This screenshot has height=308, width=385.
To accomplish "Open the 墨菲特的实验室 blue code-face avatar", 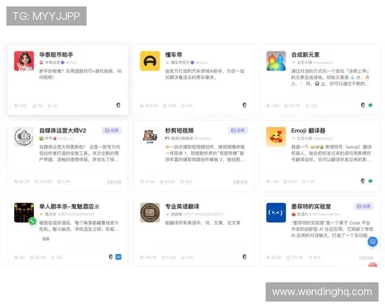I will pyautogui.click(x=276, y=212).
